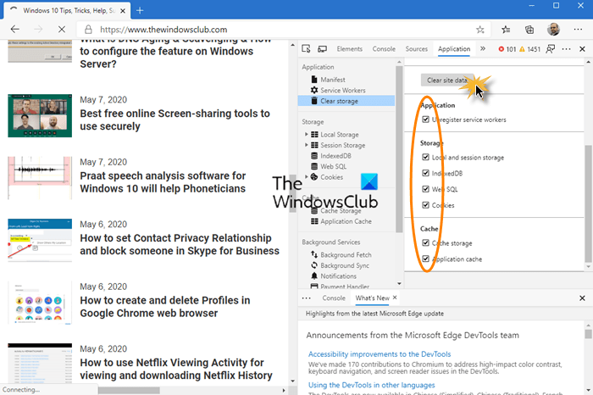Click the screen-sharing article thumbnail
This screenshot has width=593, height=395.
tap(40, 116)
